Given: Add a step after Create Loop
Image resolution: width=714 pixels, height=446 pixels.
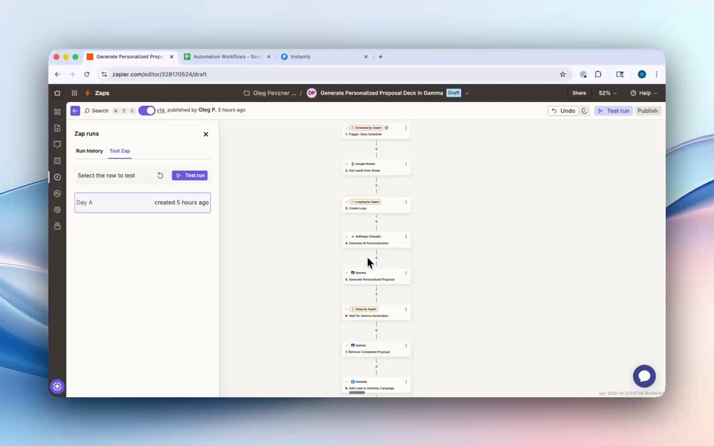Looking at the screenshot, I should point(376,222).
